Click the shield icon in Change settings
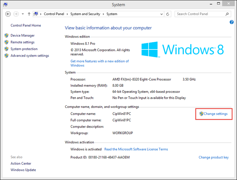This screenshot has height=180, width=237. pyautogui.click(x=201, y=114)
